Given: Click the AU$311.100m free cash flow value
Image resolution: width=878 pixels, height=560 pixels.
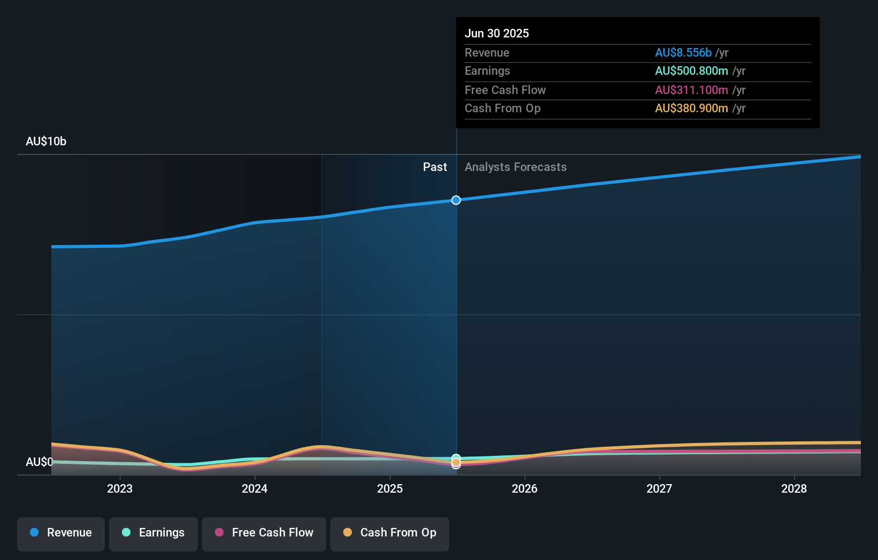Looking at the screenshot, I should [x=691, y=90].
